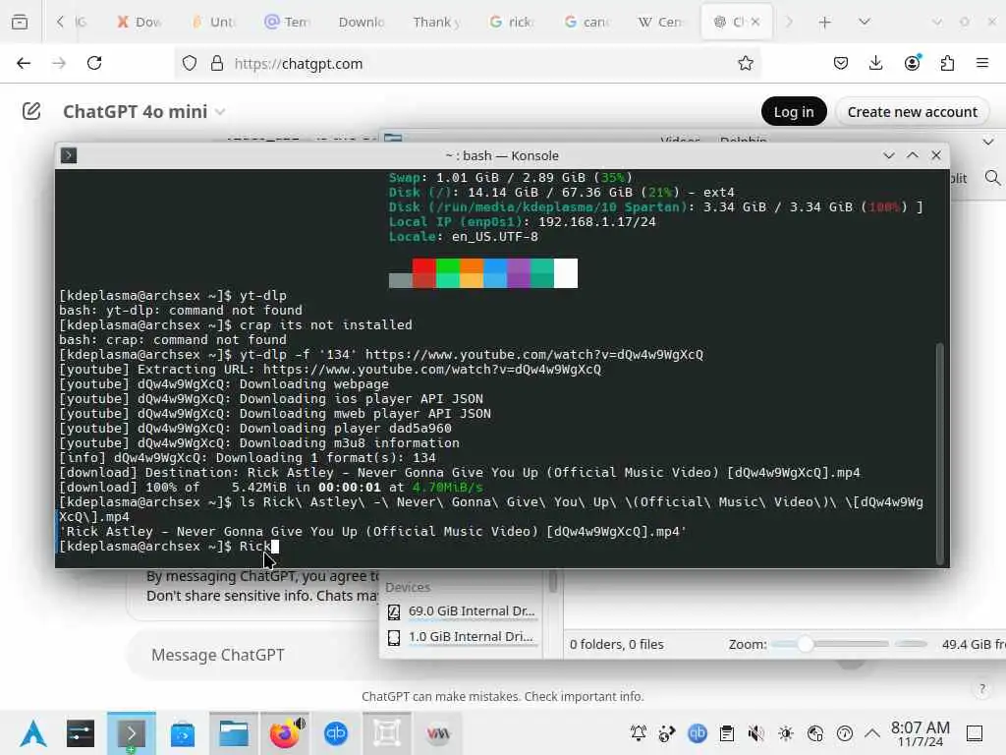Screen dimensions: 1006x755
Task: Open notifications bell in system tray
Action: point(639,733)
